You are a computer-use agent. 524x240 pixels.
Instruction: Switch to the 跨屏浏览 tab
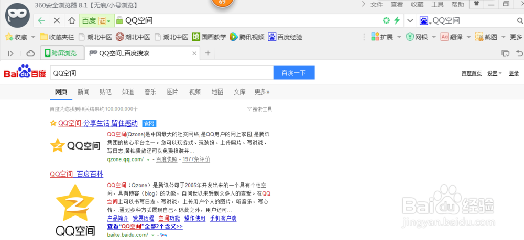point(61,53)
